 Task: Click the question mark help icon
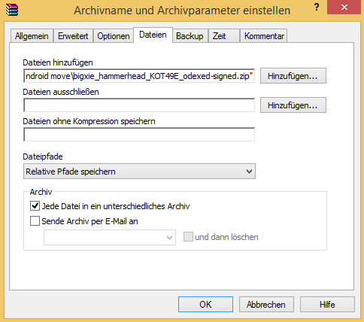pyautogui.click(x=317, y=7)
